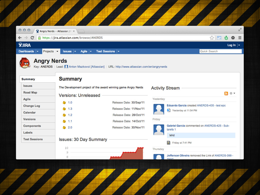Click the Log In link

231,45
